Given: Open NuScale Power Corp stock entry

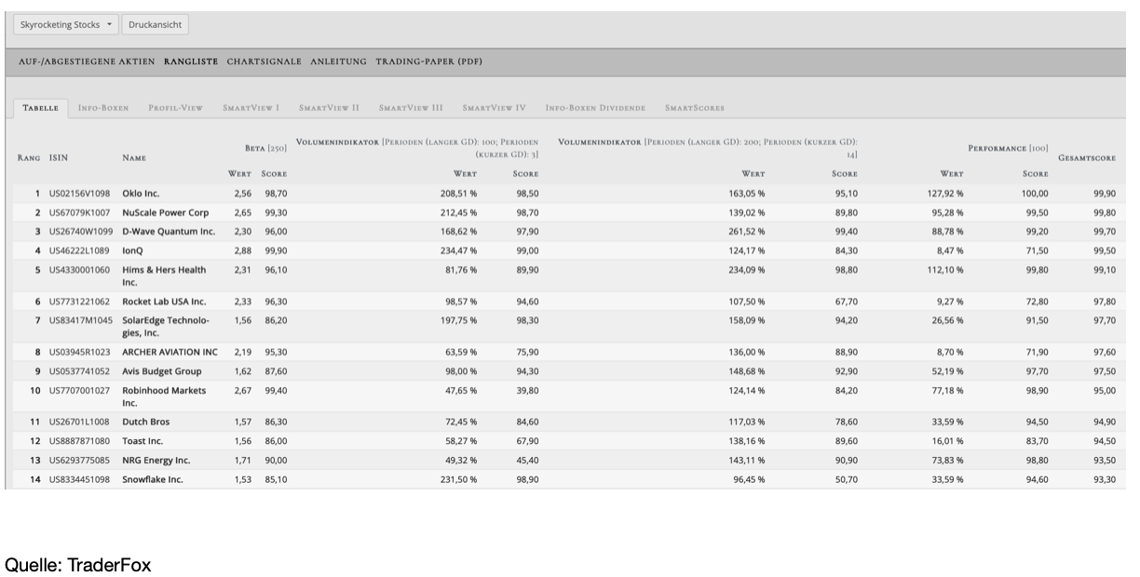Looking at the screenshot, I should coord(166,213).
